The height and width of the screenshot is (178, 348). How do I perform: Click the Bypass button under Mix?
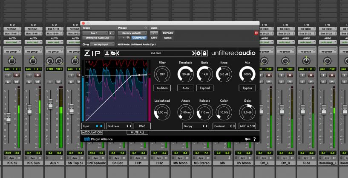coord(247,88)
